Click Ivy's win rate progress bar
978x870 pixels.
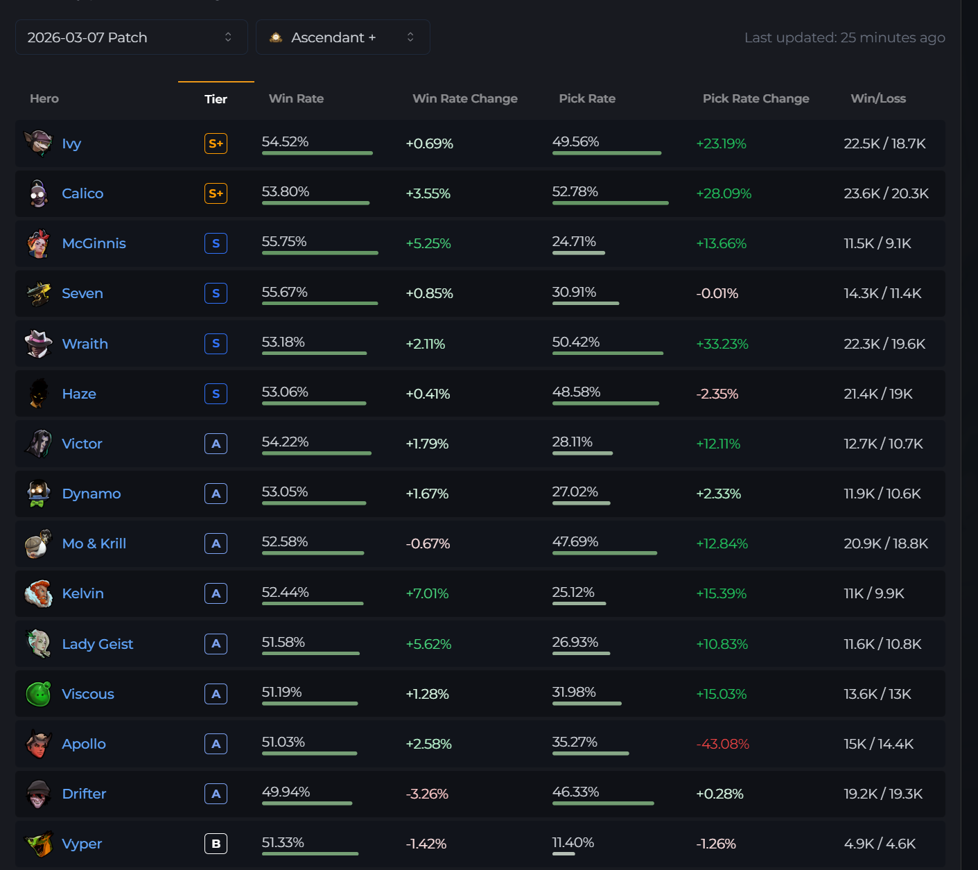pos(317,153)
